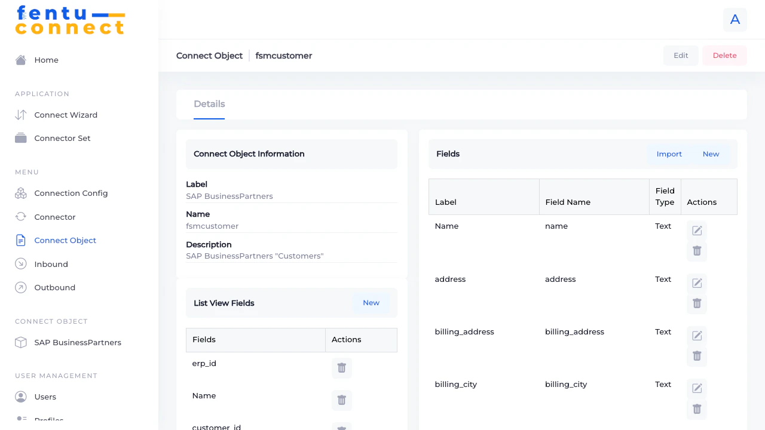Delete erp_id from List View Fields
The width and height of the screenshot is (765, 430).
point(342,368)
